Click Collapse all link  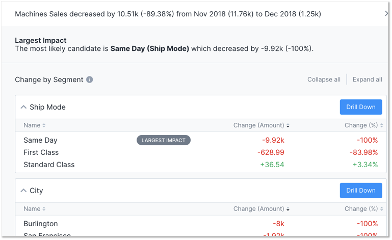tap(324, 79)
